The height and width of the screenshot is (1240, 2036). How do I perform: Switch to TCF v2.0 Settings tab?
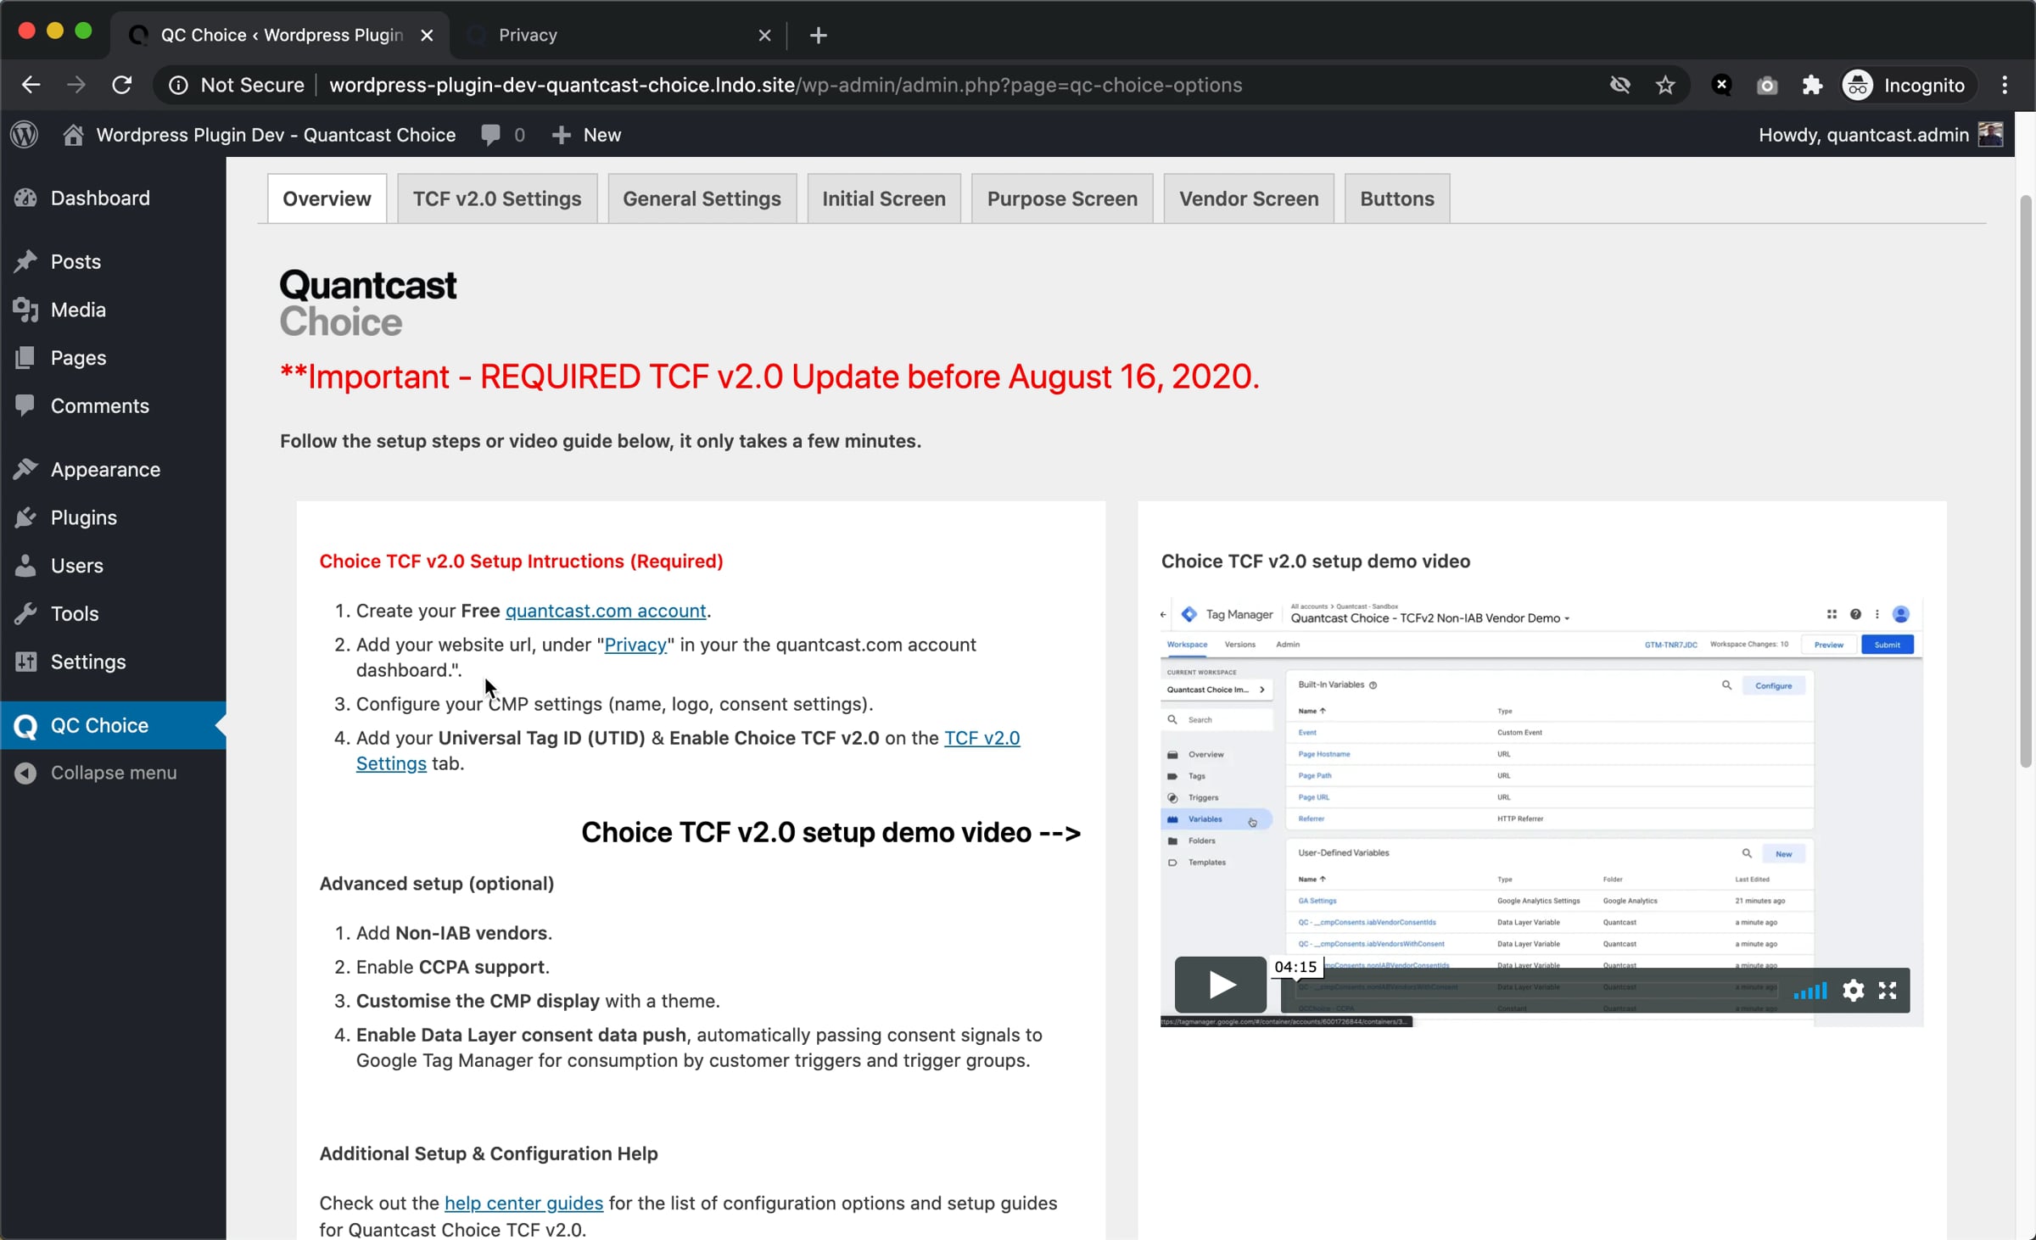pos(497,198)
